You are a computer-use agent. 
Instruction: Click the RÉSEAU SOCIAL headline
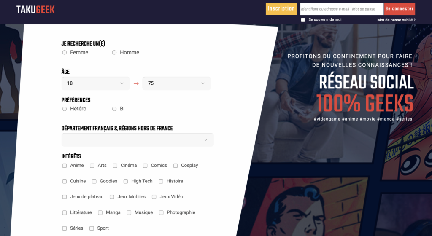367,82
